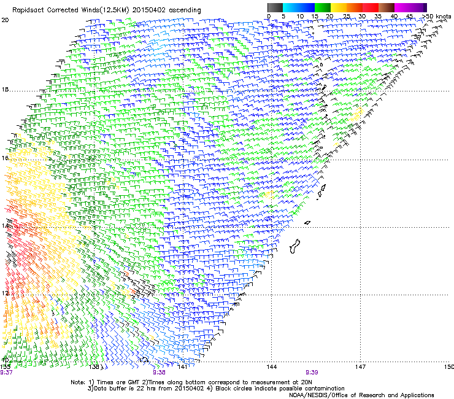Screen dimensions: 454x399
Task: Click the red 30–35 knots legend swatch
Action: [371, 7]
